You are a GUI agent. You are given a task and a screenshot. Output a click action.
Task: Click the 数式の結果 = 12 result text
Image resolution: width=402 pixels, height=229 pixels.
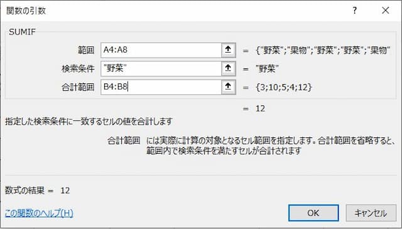[x=38, y=190]
